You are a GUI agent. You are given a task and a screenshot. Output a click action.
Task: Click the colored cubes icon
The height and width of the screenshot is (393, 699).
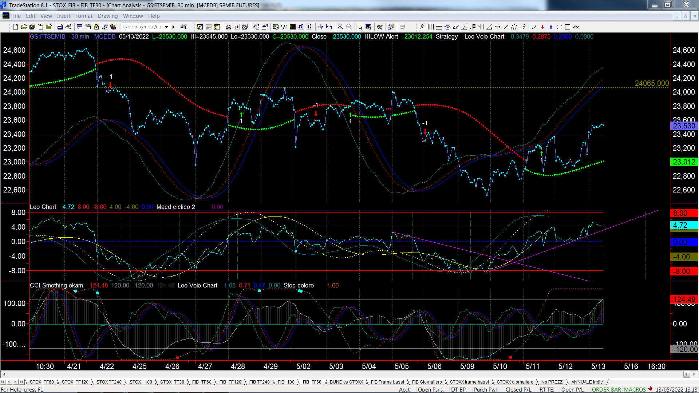(113, 27)
